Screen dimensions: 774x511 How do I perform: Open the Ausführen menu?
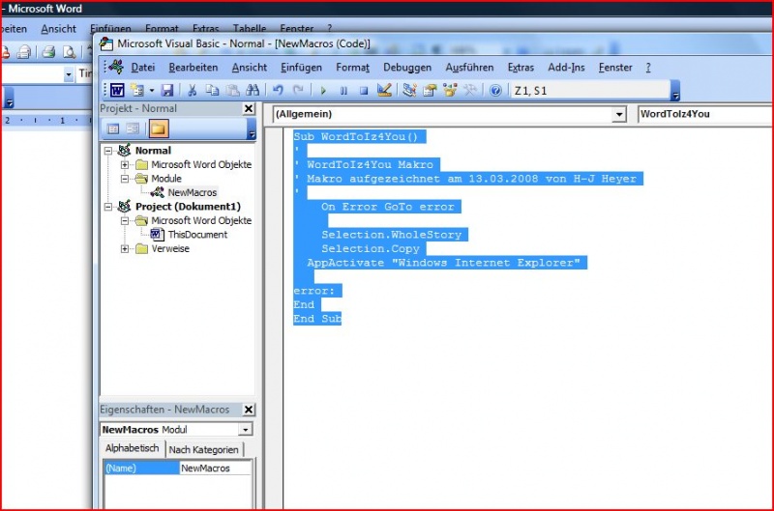[x=469, y=68]
